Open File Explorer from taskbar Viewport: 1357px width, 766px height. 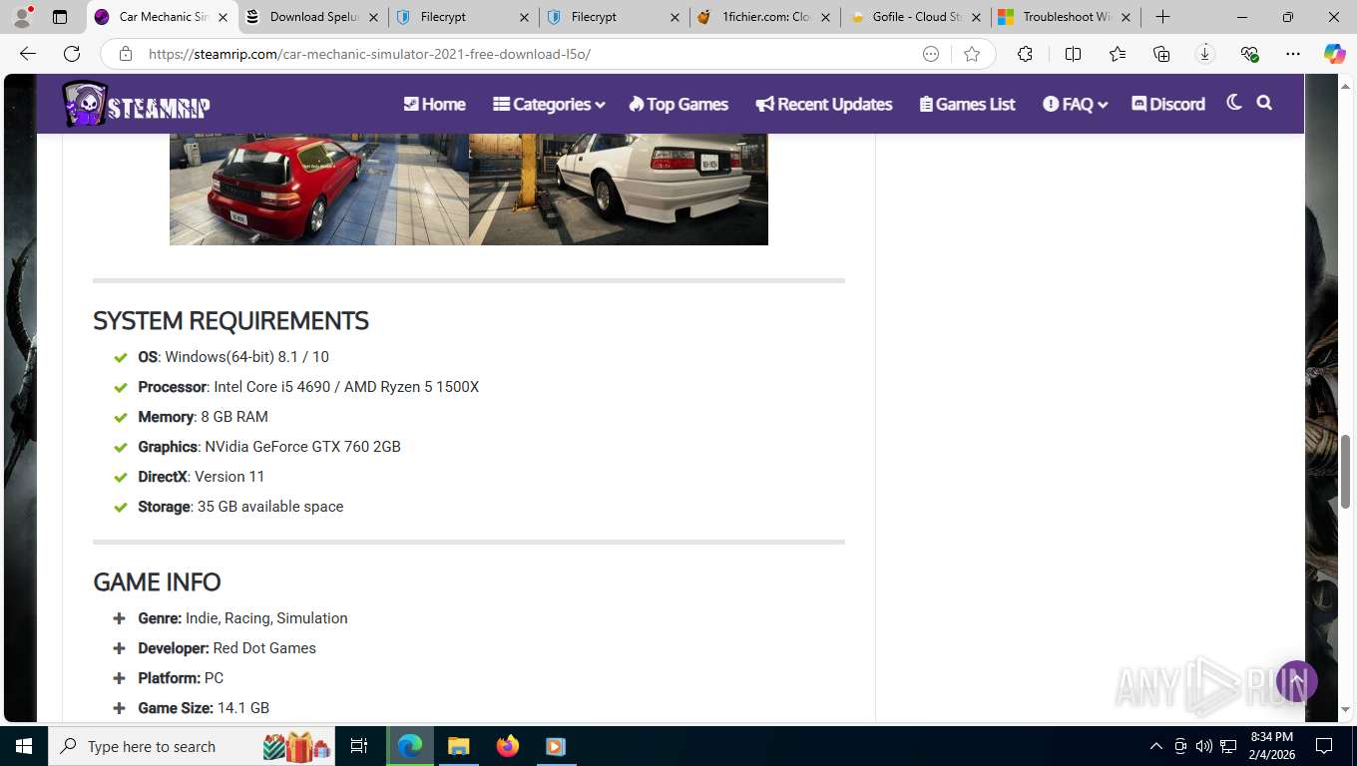(x=458, y=746)
